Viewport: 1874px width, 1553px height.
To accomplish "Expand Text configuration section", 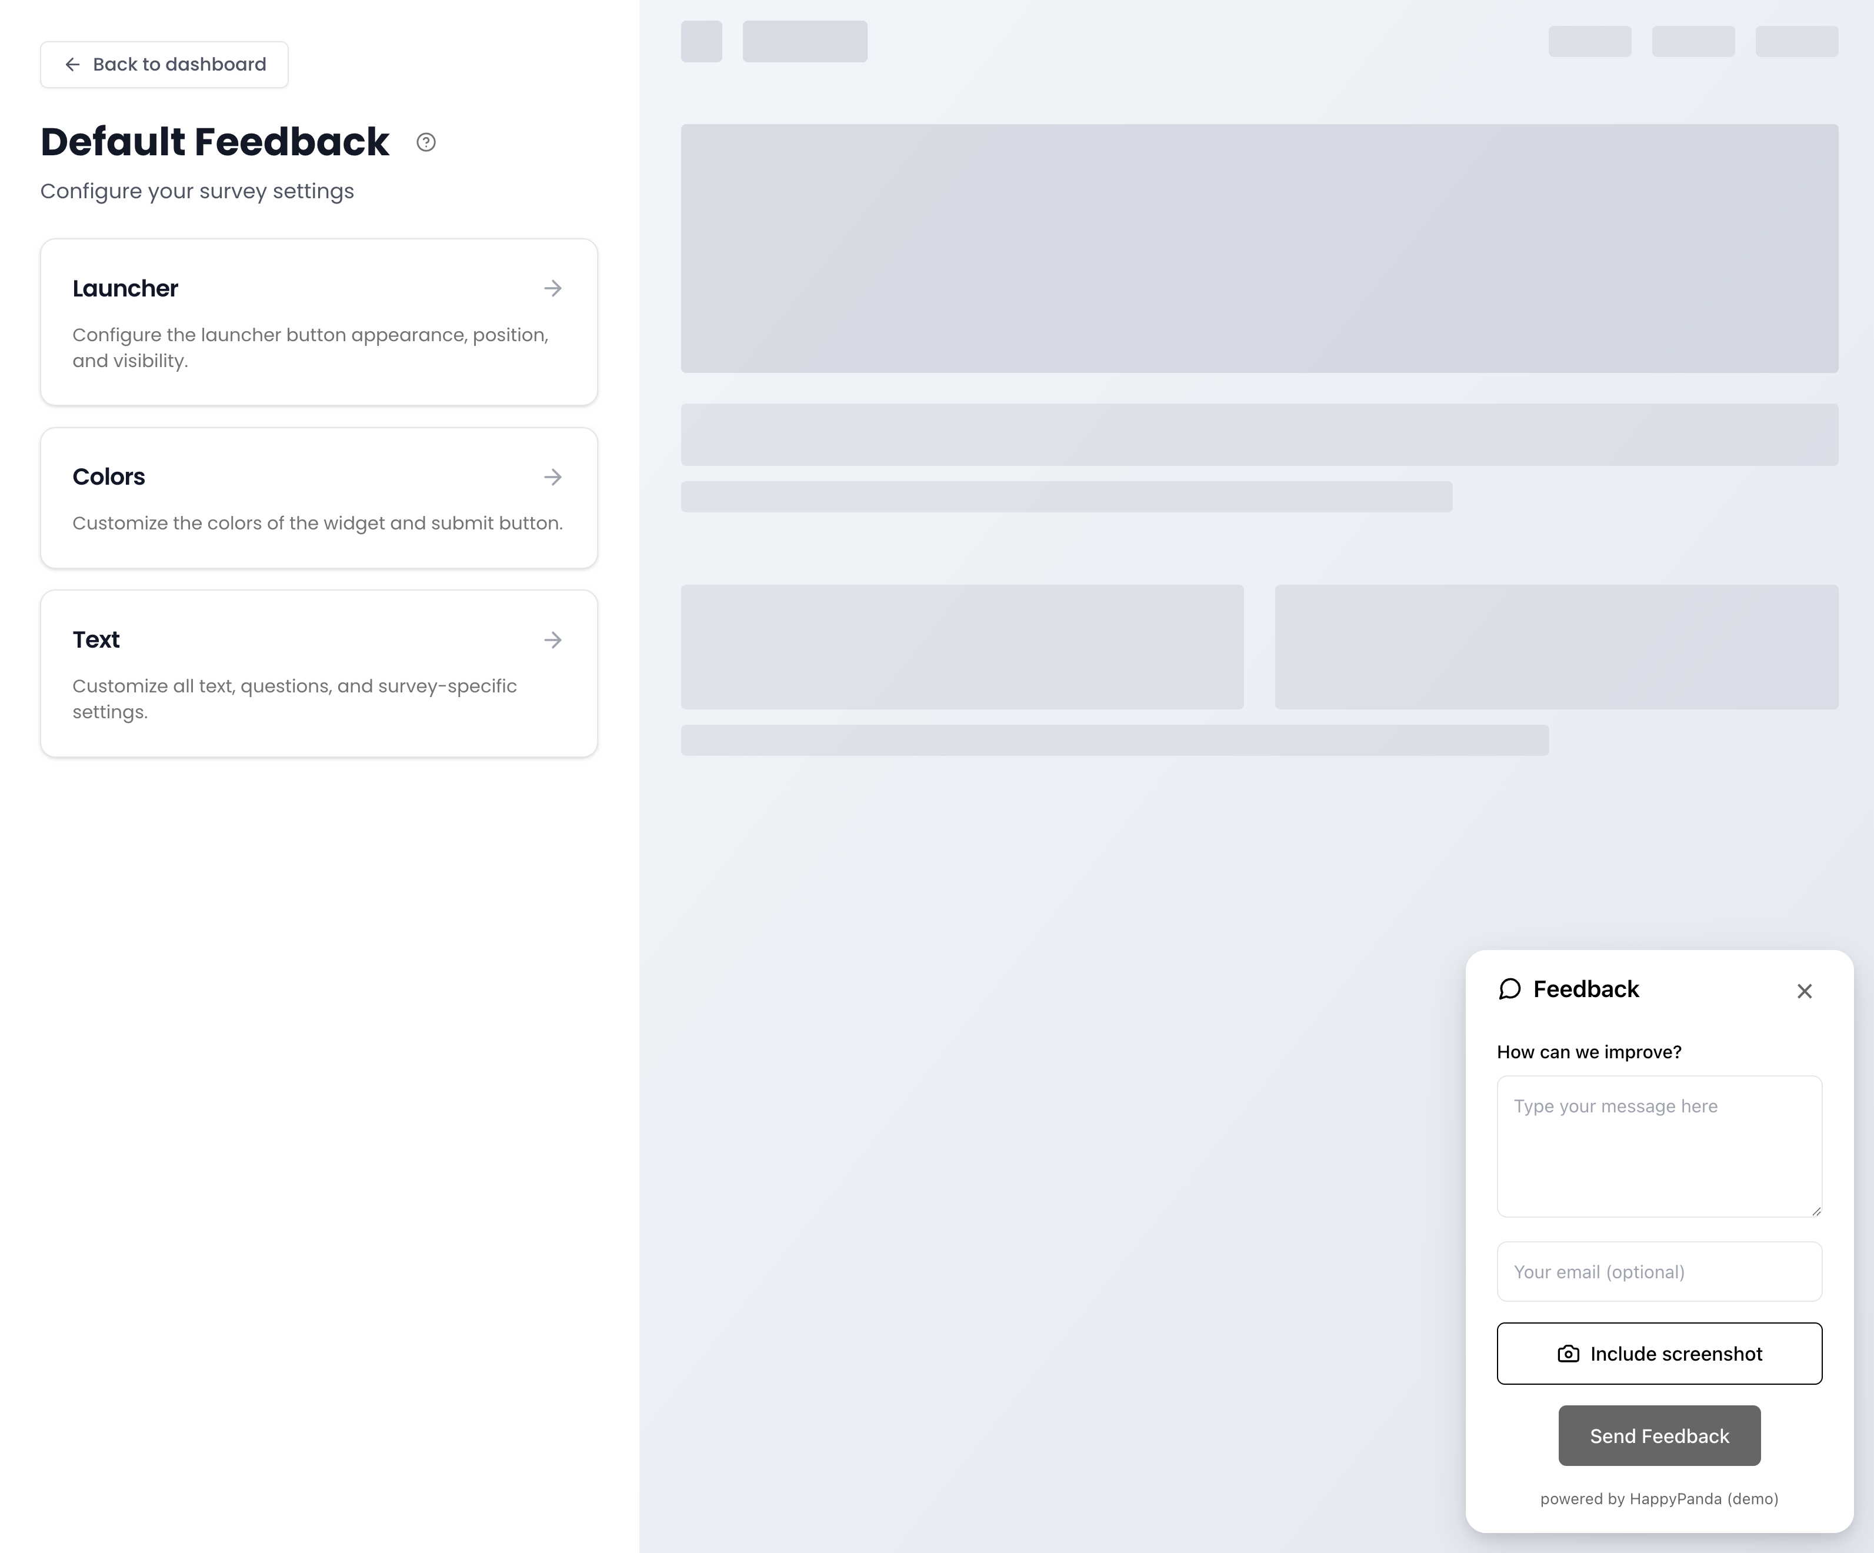I will (x=319, y=673).
